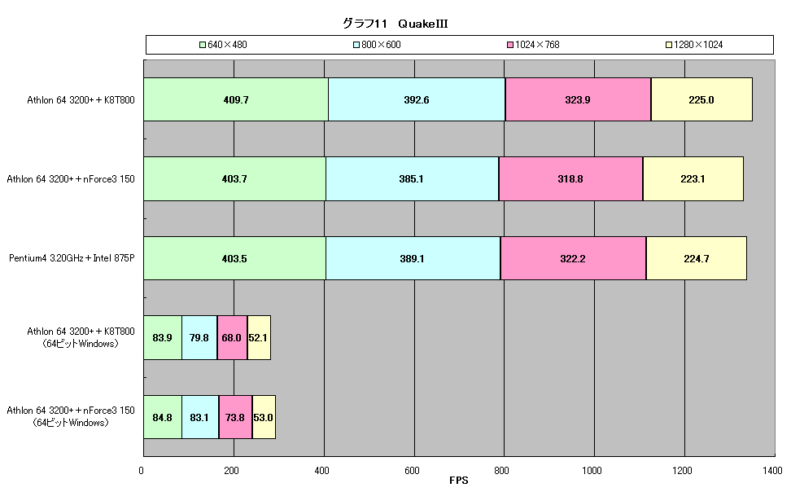Select the 322.2 bar segment
The image size is (791, 492).
[574, 258]
